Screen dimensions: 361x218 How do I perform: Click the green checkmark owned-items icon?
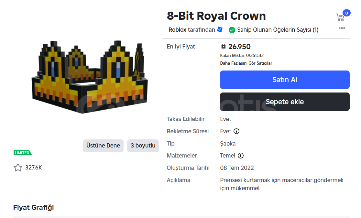[x=232, y=30]
